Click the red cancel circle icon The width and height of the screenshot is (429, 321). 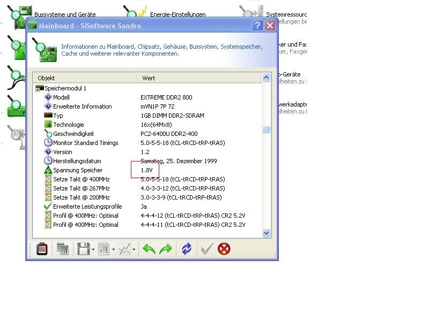[224, 249]
